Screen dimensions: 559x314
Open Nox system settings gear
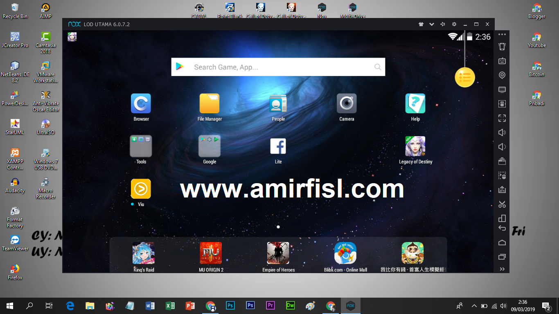pyautogui.click(x=454, y=24)
